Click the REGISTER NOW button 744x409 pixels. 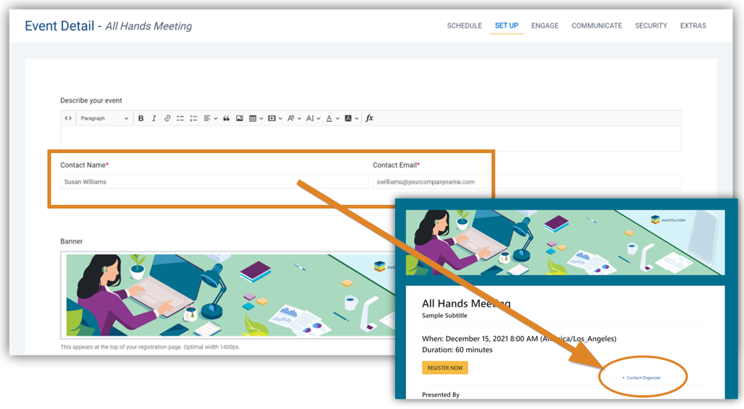(445, 368)
